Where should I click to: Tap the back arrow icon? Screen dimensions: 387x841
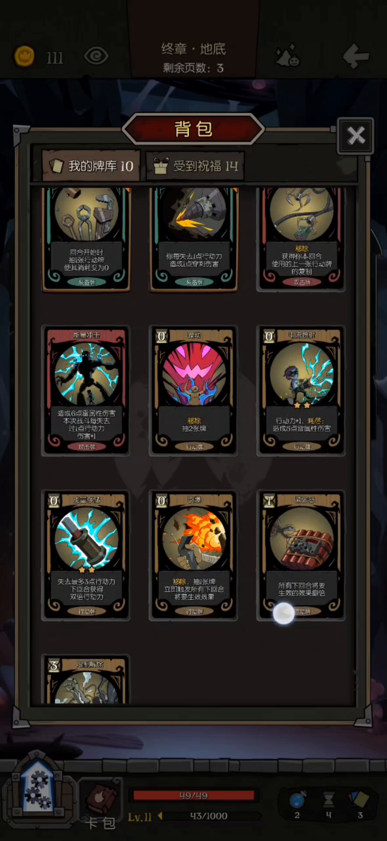(x=355, y=56)
